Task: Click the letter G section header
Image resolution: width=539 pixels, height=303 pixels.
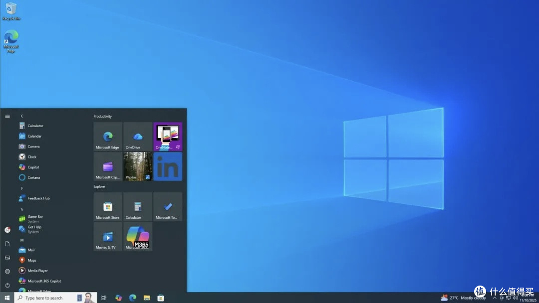Action: point(22,209)
